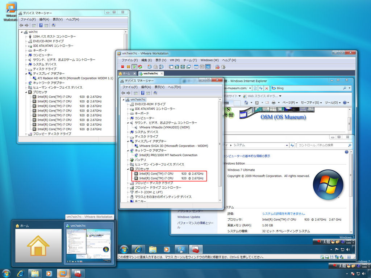Viewport: 371px width, 278px height.
Task: Click the システムの評価を利用できません link
Action: tap(283, 214)
